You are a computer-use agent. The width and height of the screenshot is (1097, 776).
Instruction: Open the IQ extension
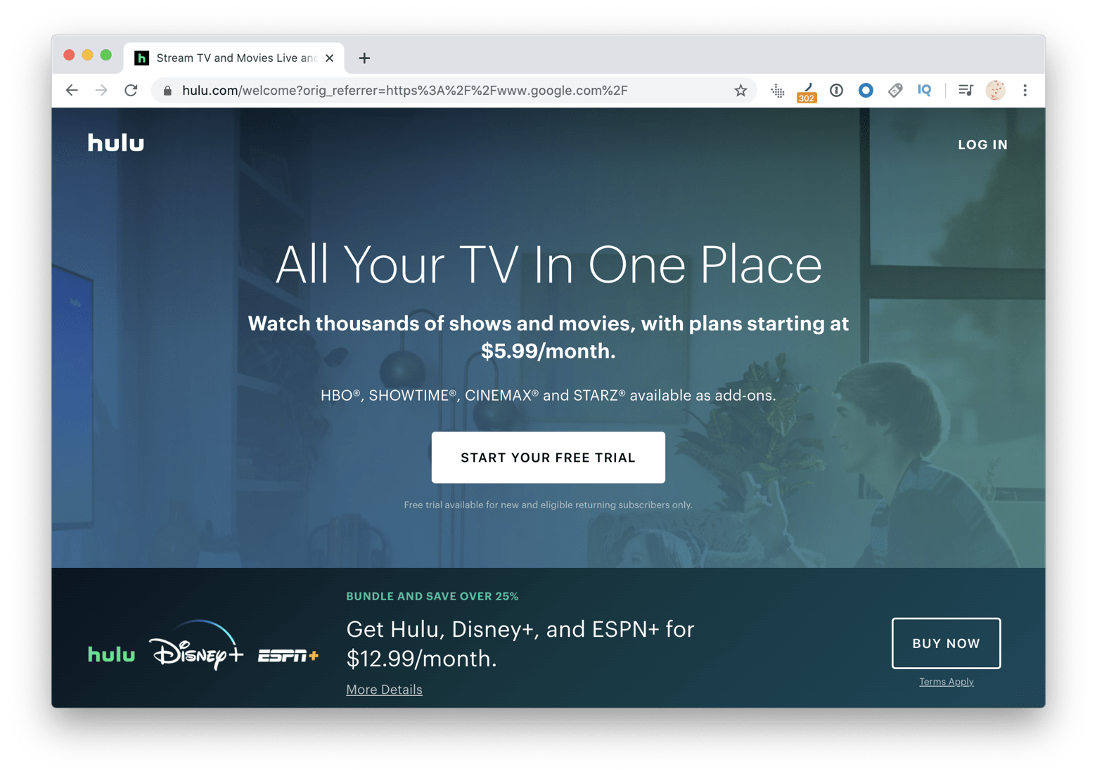coord(925,90)
